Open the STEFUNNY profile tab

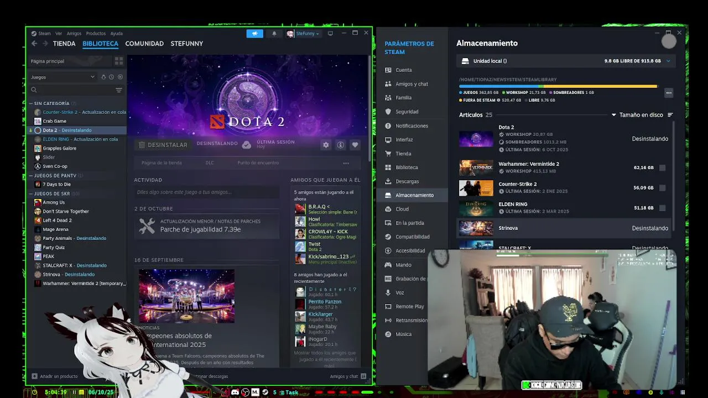coord(187,44)
